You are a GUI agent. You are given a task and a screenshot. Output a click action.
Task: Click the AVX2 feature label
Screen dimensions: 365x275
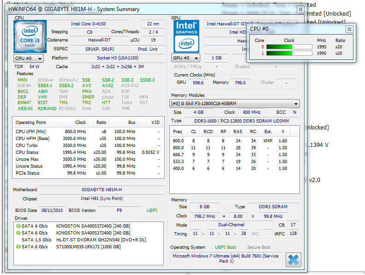pos(108,86)
